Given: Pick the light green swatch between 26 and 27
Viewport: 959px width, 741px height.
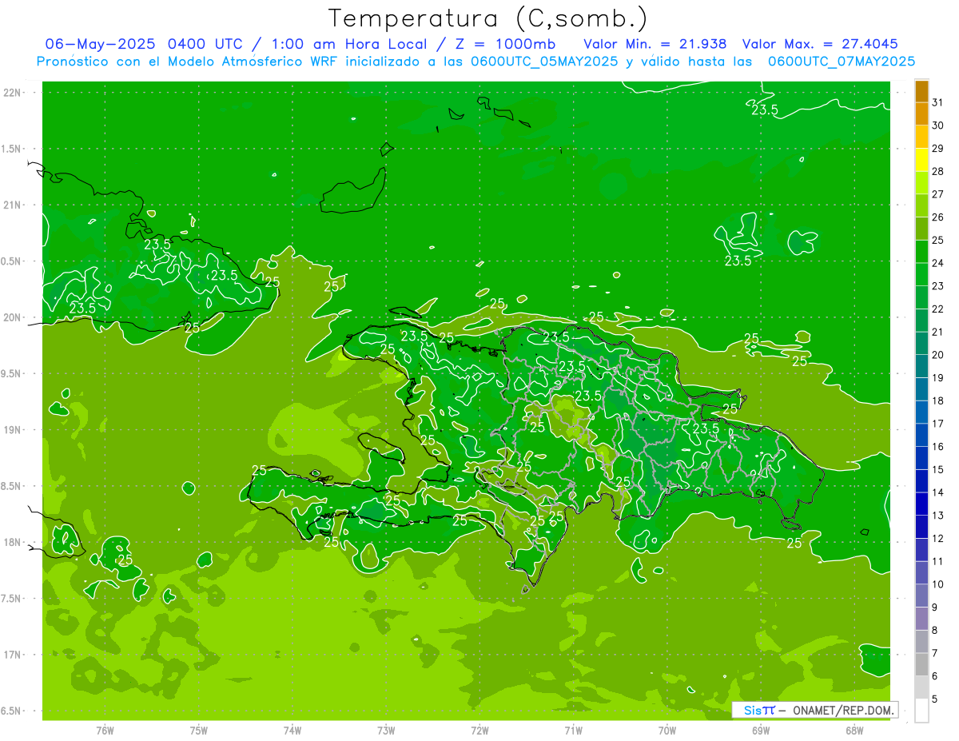Looking at the screenshot, I should [x=921, y=205].
